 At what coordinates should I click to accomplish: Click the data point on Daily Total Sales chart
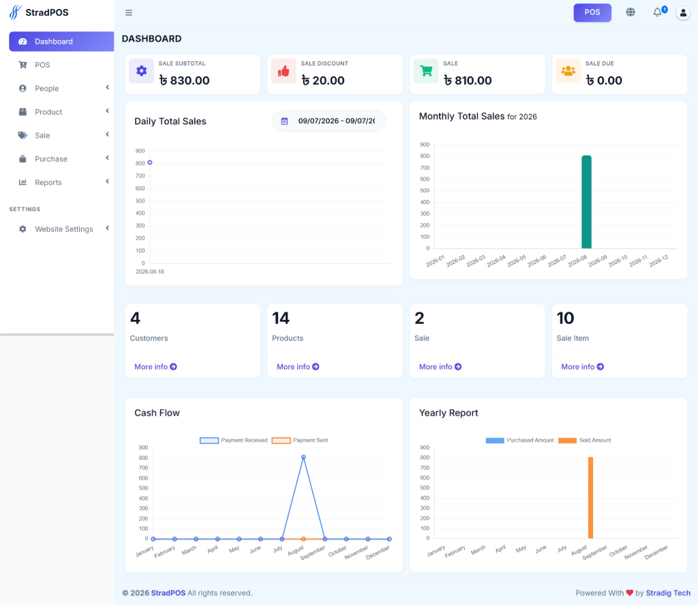click(x=150, y=162)
